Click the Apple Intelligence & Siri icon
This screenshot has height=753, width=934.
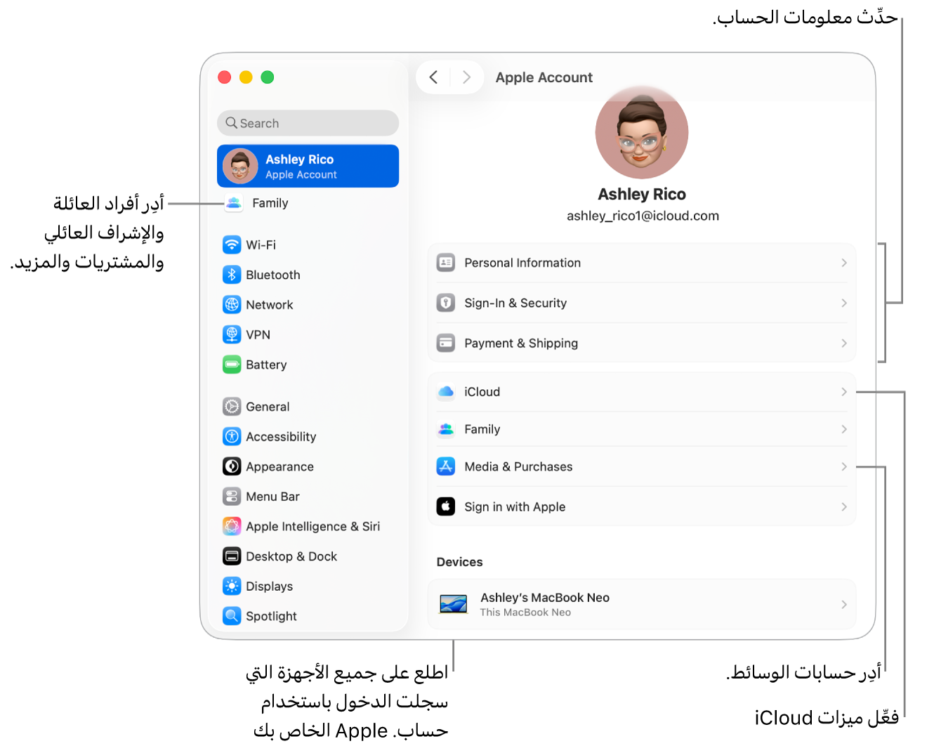click(232, 526)
